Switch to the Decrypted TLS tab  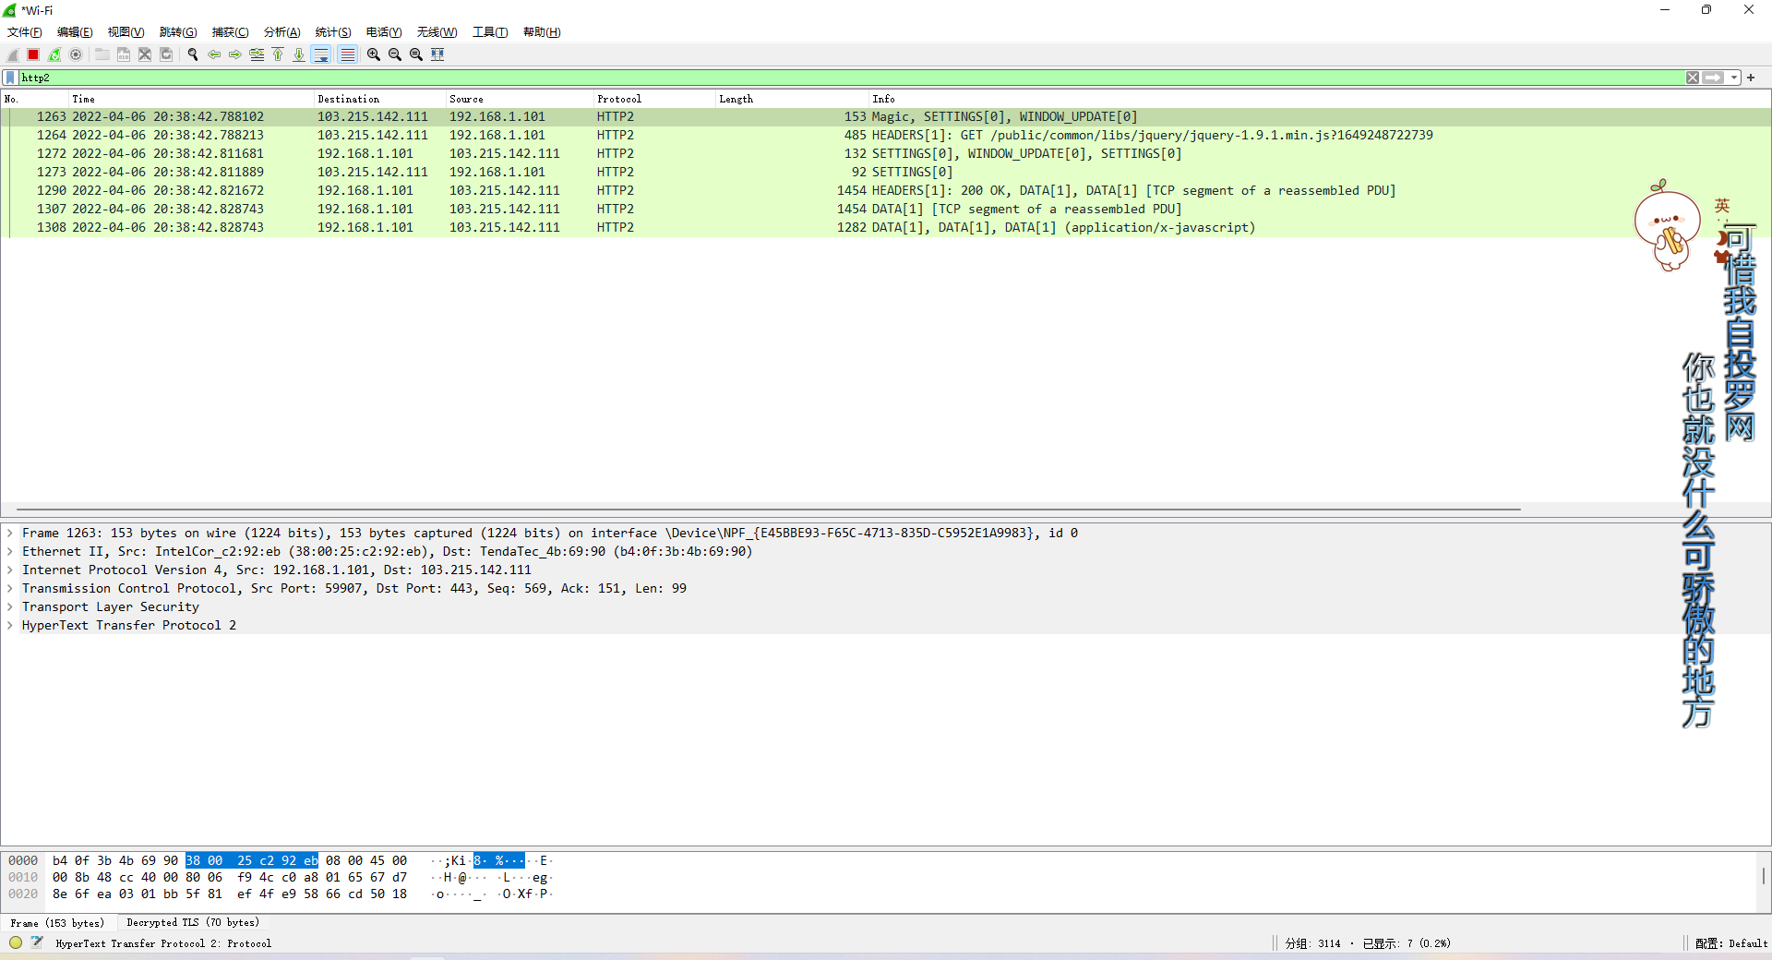[191, 922]
